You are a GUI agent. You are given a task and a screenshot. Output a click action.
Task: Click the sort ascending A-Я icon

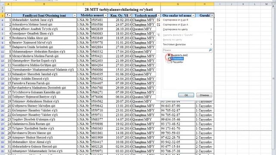[x=159, y=20]
